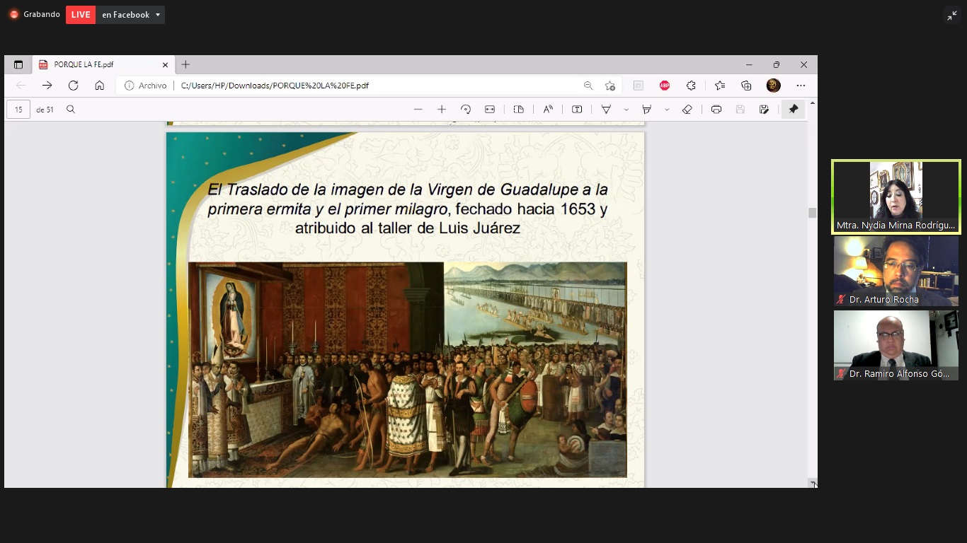Click the scrollbar up arrow
This screenshot has height=543, width=967.
click(x=813, y=103)
